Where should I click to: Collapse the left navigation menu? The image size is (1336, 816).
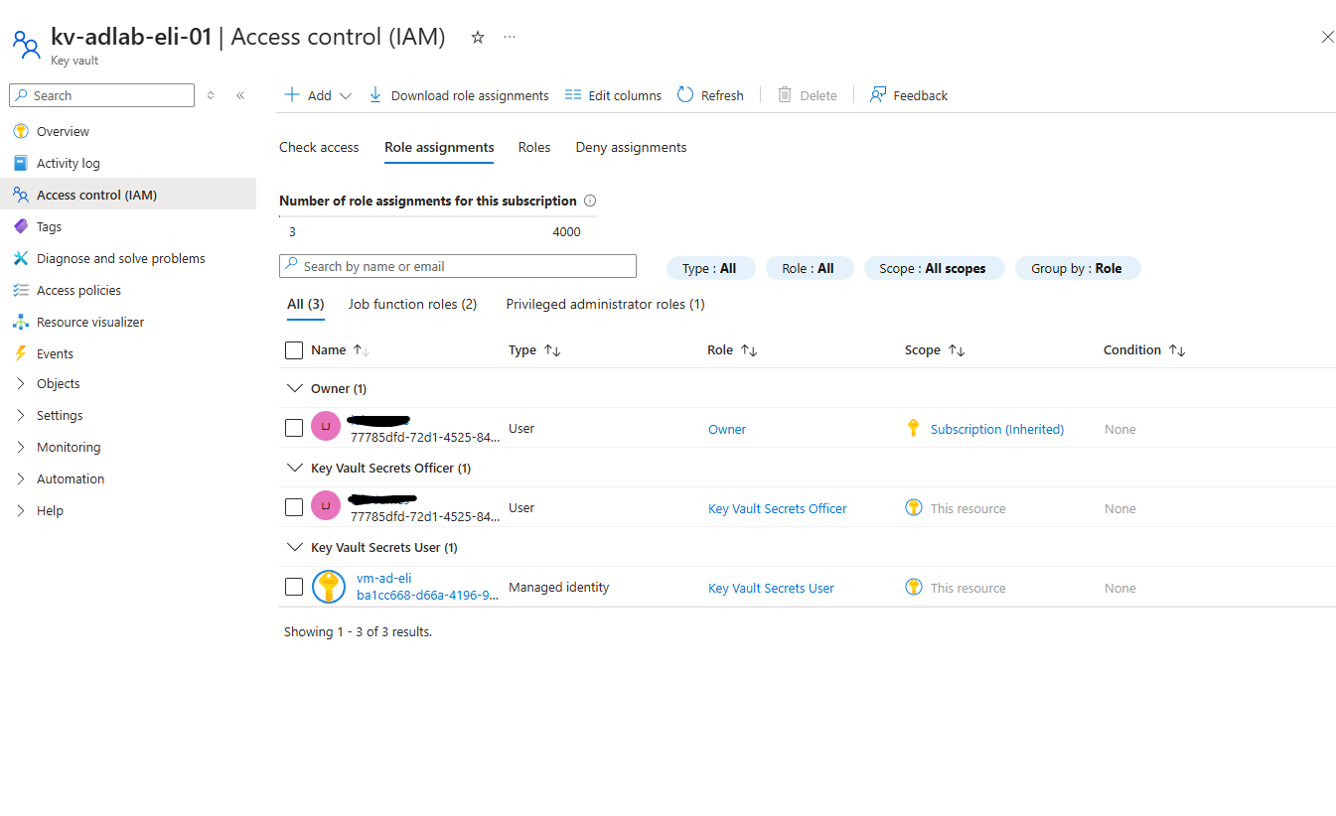[x=240, y=95]
